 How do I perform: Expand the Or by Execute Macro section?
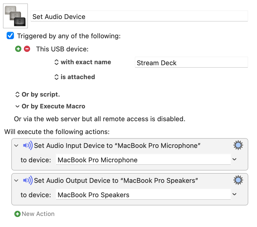pyautogui.click(x=17, y=106)
